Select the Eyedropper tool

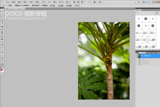[x=2, y=24]
